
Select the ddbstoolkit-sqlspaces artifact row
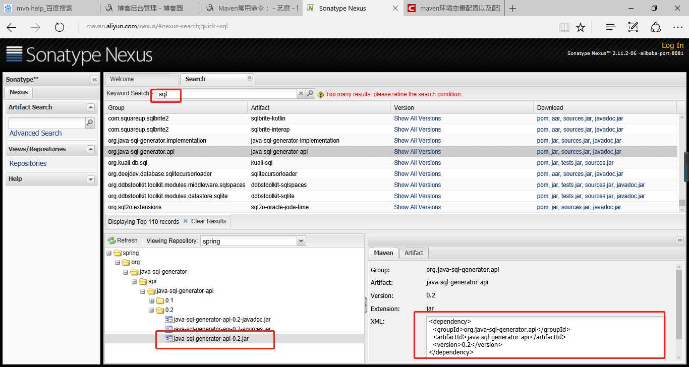click(390, 185)
